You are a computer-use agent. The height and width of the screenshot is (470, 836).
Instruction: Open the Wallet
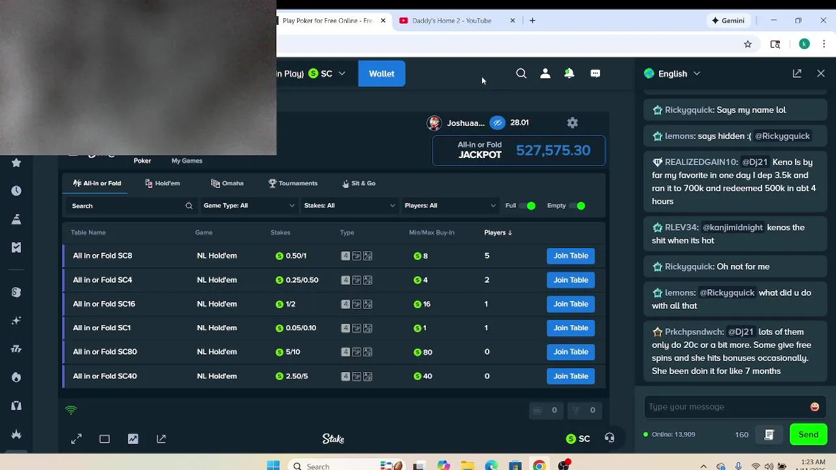point(381,74)
